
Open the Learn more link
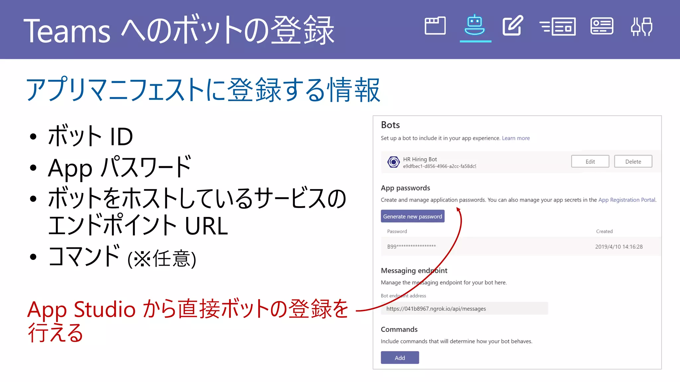(516, 138)
